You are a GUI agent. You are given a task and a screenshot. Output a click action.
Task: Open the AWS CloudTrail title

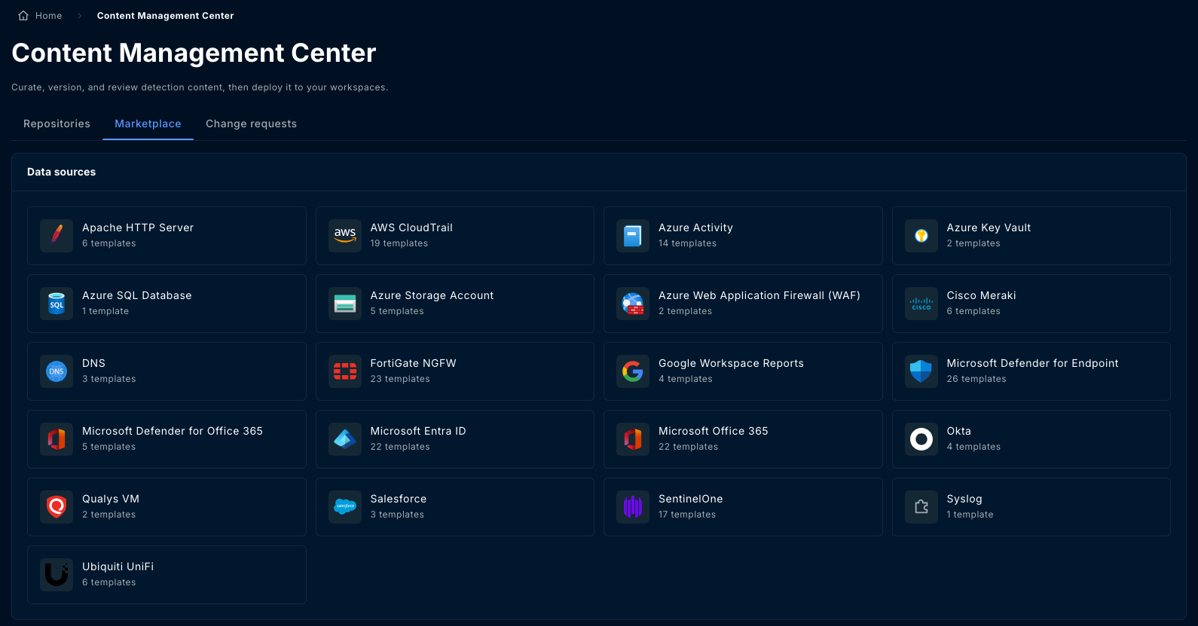click(x=411, y=227)
